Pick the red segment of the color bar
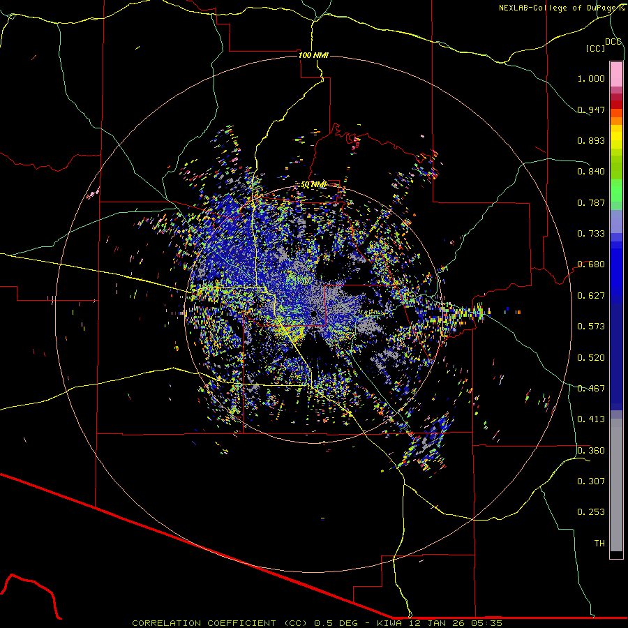 pos(616,105)
